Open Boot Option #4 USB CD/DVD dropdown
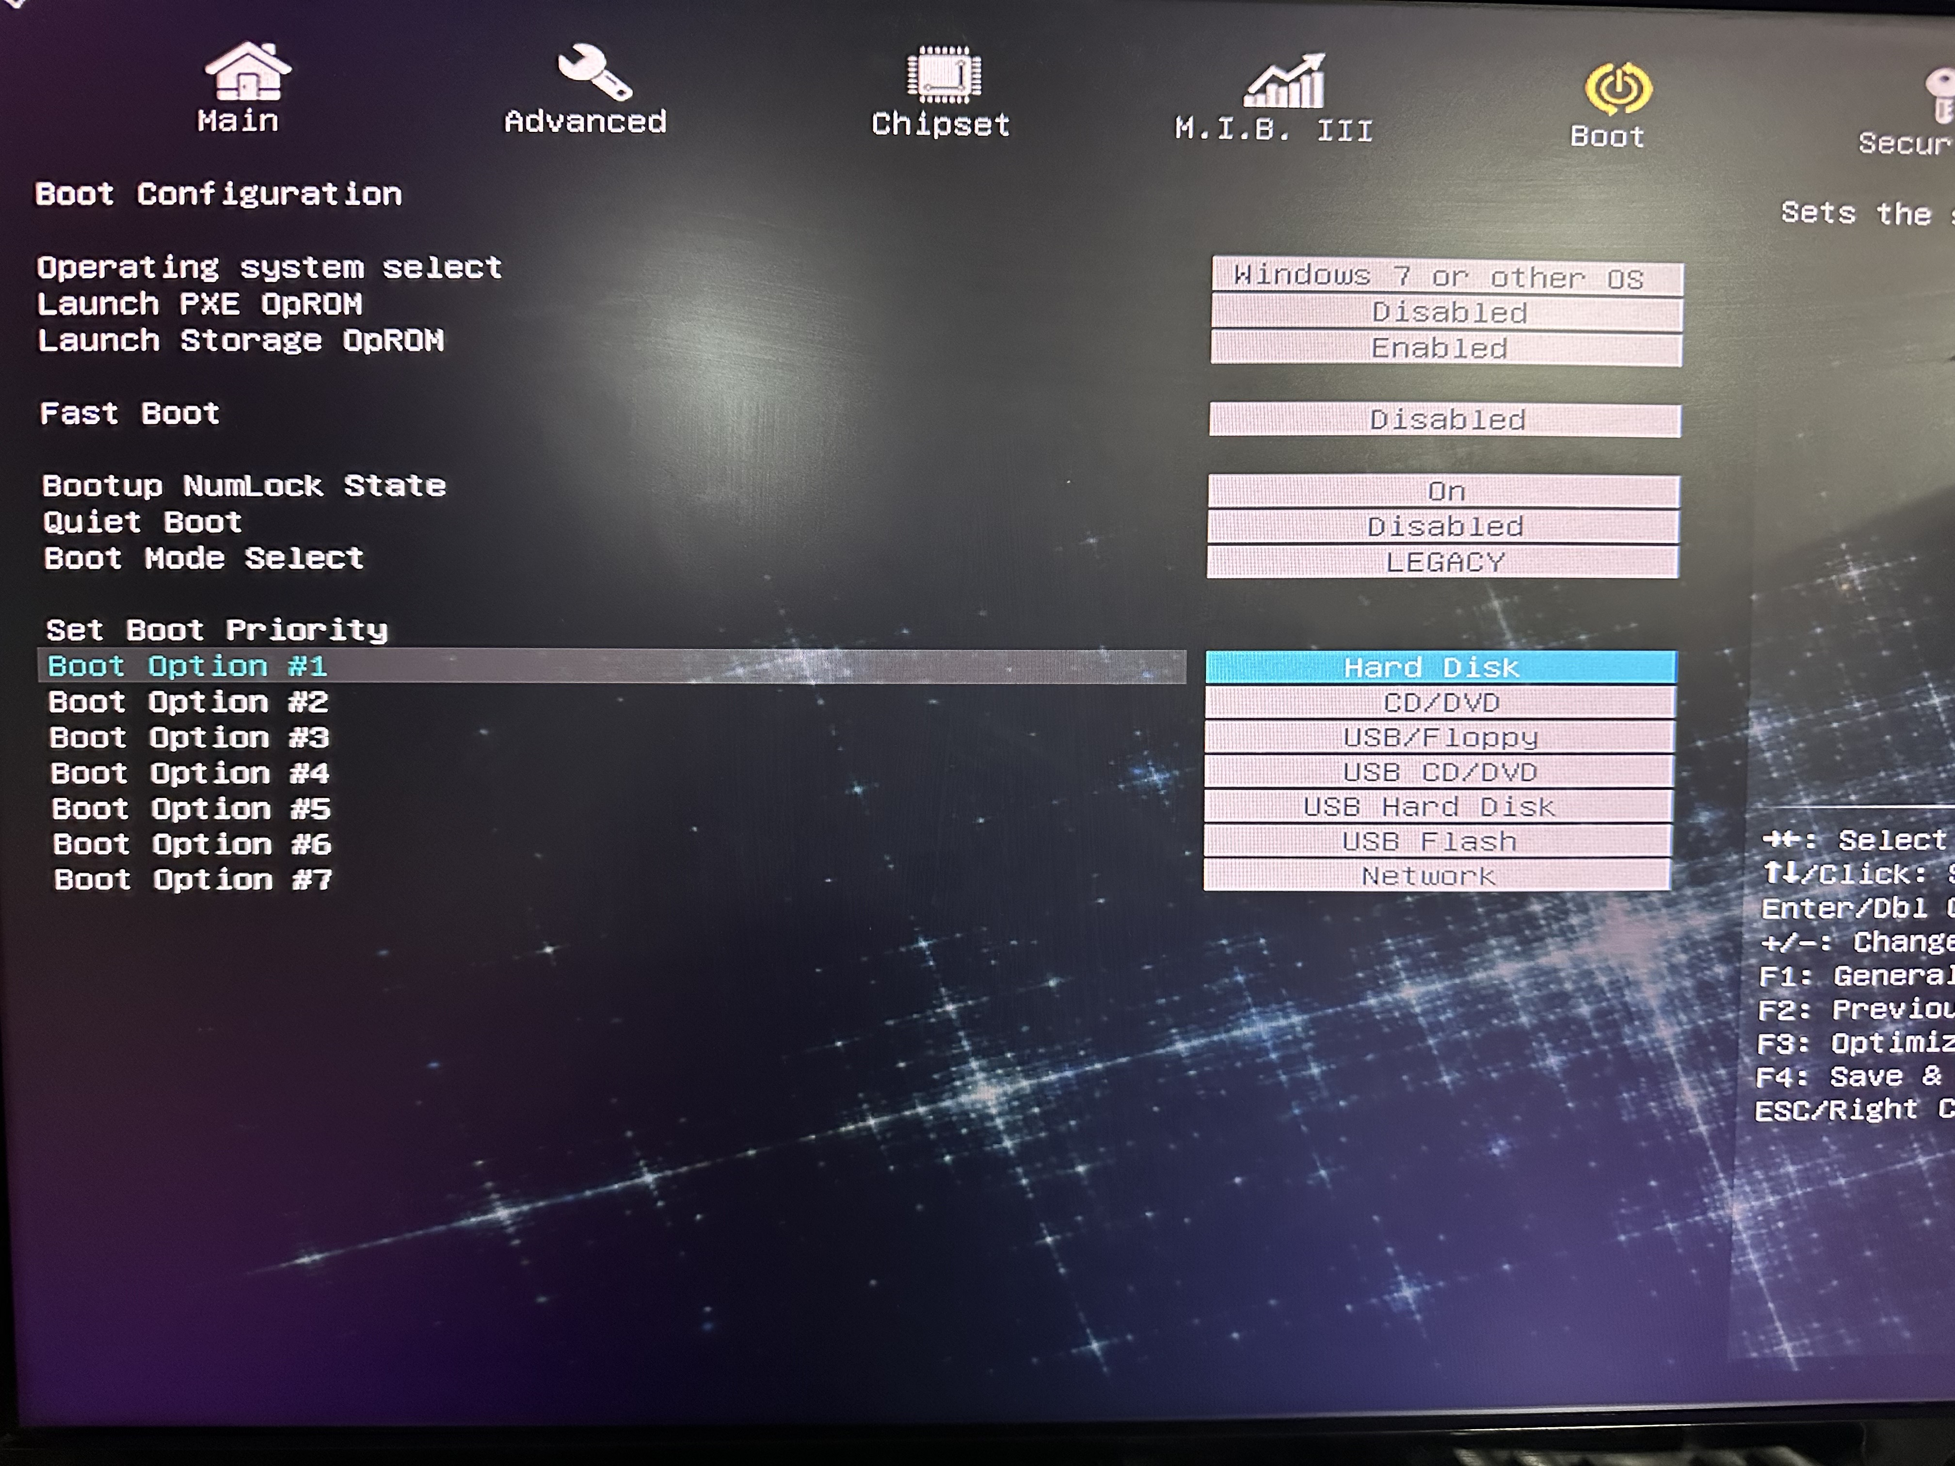The height and width of the screenshot is (1466, 1955). tap(1439, 772)
